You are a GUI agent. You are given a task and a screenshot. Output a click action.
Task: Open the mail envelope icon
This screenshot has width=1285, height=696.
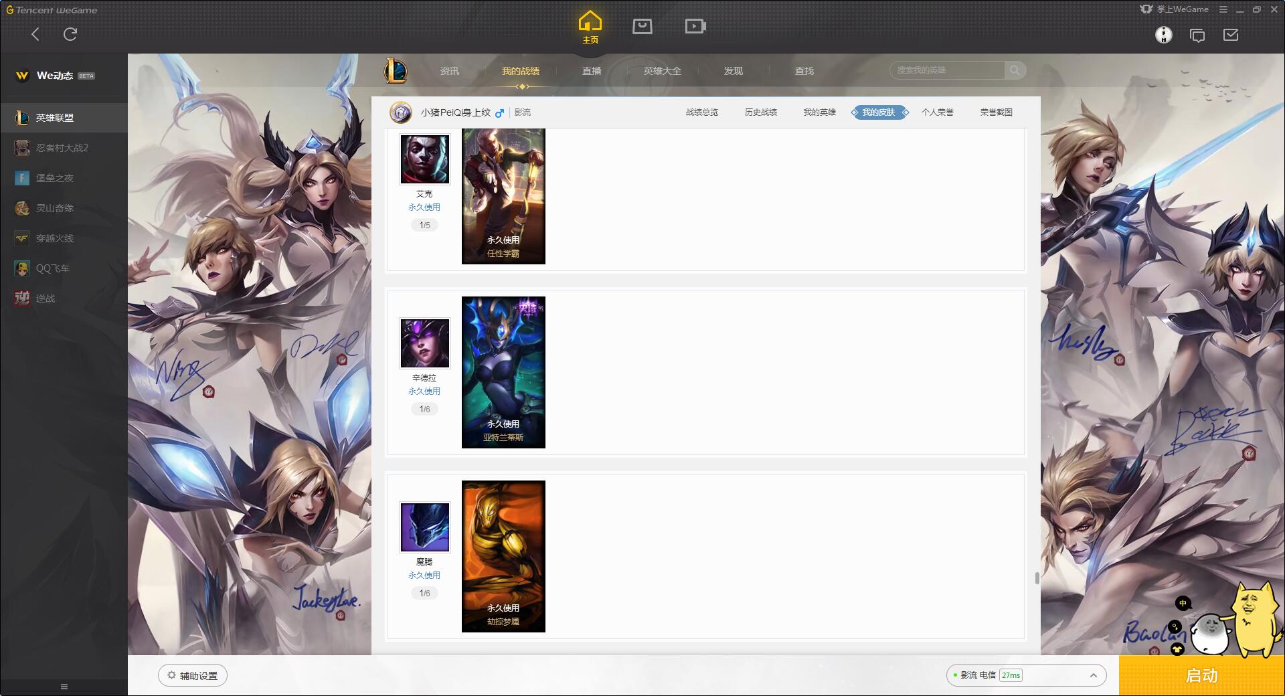coord(1231,35)
